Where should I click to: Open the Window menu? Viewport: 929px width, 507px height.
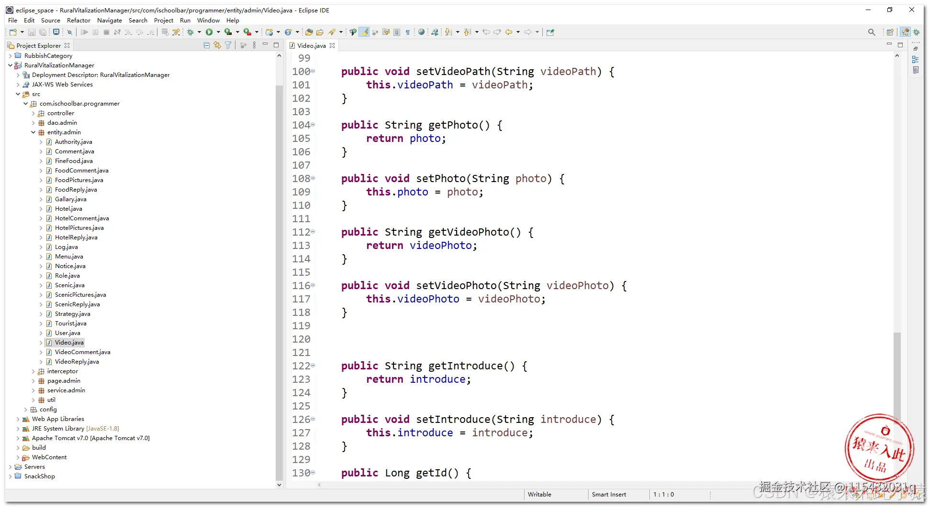208,20
